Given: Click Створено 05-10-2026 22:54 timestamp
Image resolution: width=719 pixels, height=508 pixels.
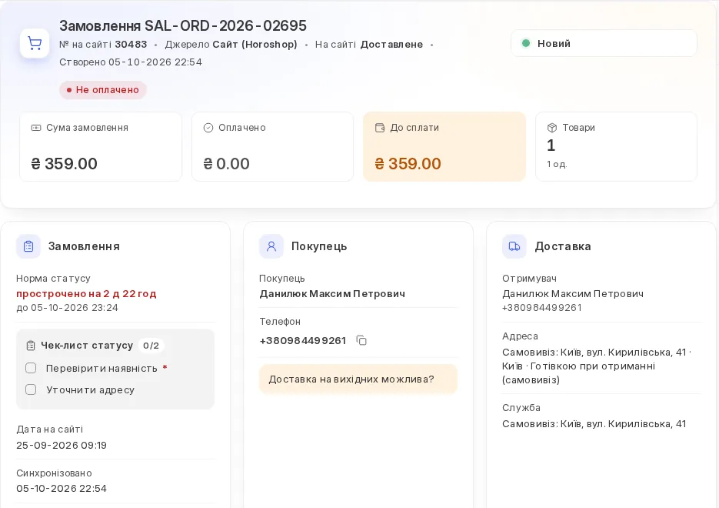Looking at the screenshot, I should pyautogui.click(x=131, y=62).
